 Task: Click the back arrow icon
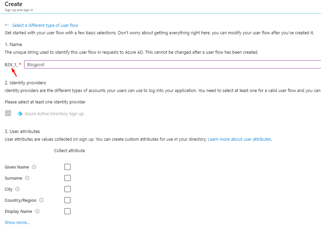[x=7, y=25]
